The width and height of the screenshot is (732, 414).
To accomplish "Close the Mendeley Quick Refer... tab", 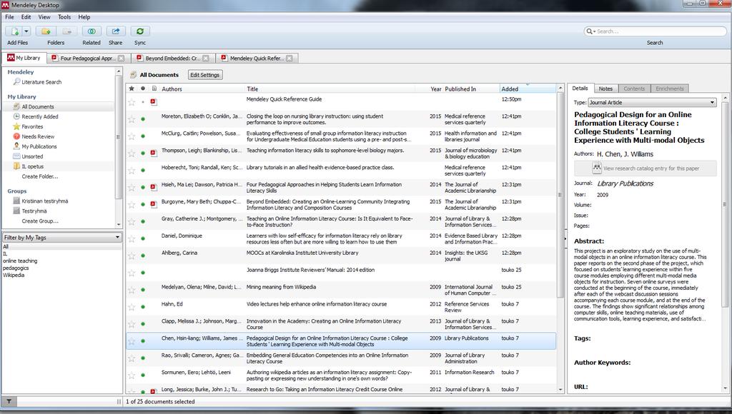I will (x=290, y=59).
